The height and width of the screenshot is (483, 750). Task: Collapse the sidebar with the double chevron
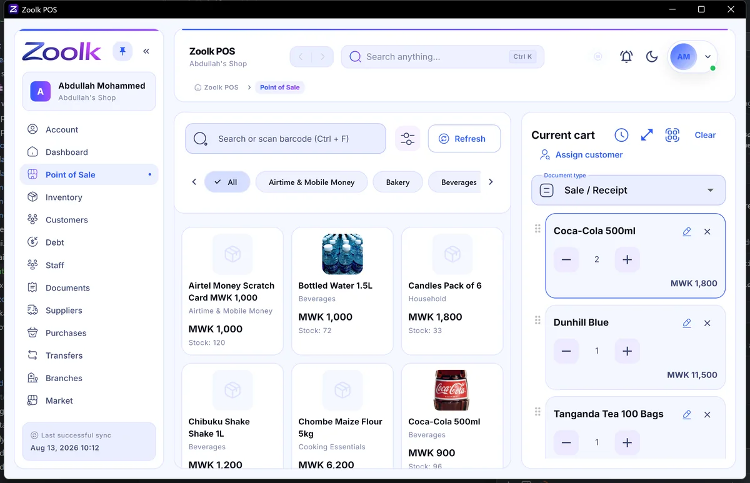(146, 51)
